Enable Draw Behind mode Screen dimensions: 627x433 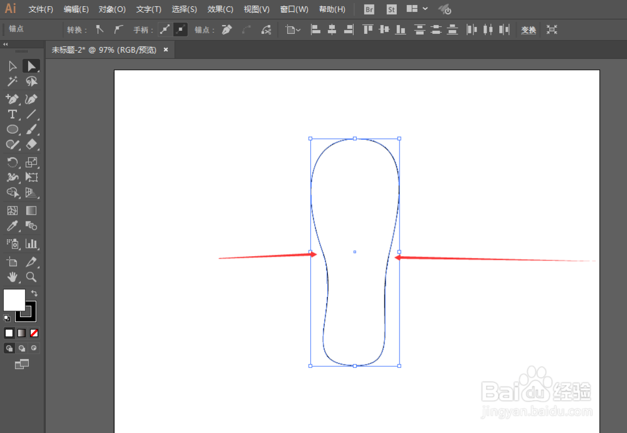(x=21, y=348)
